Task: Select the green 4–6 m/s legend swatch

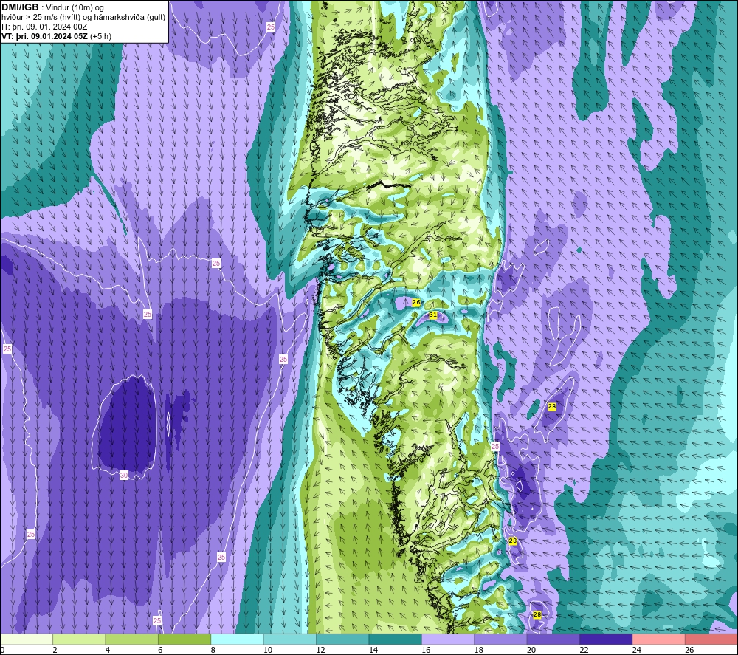Action: pyautogui.click(x=132, y=639)
